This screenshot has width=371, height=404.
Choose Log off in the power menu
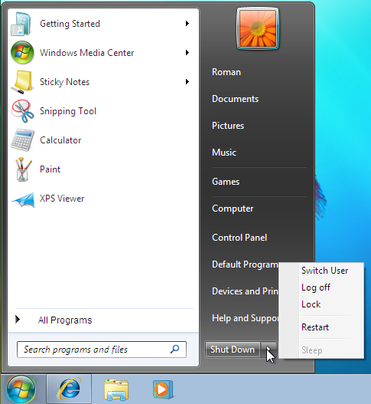tap(316, 287)
